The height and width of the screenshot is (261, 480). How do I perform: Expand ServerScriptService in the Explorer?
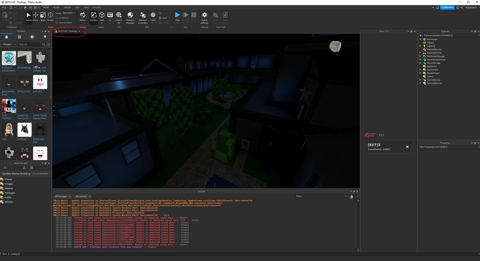click(420, 59)
